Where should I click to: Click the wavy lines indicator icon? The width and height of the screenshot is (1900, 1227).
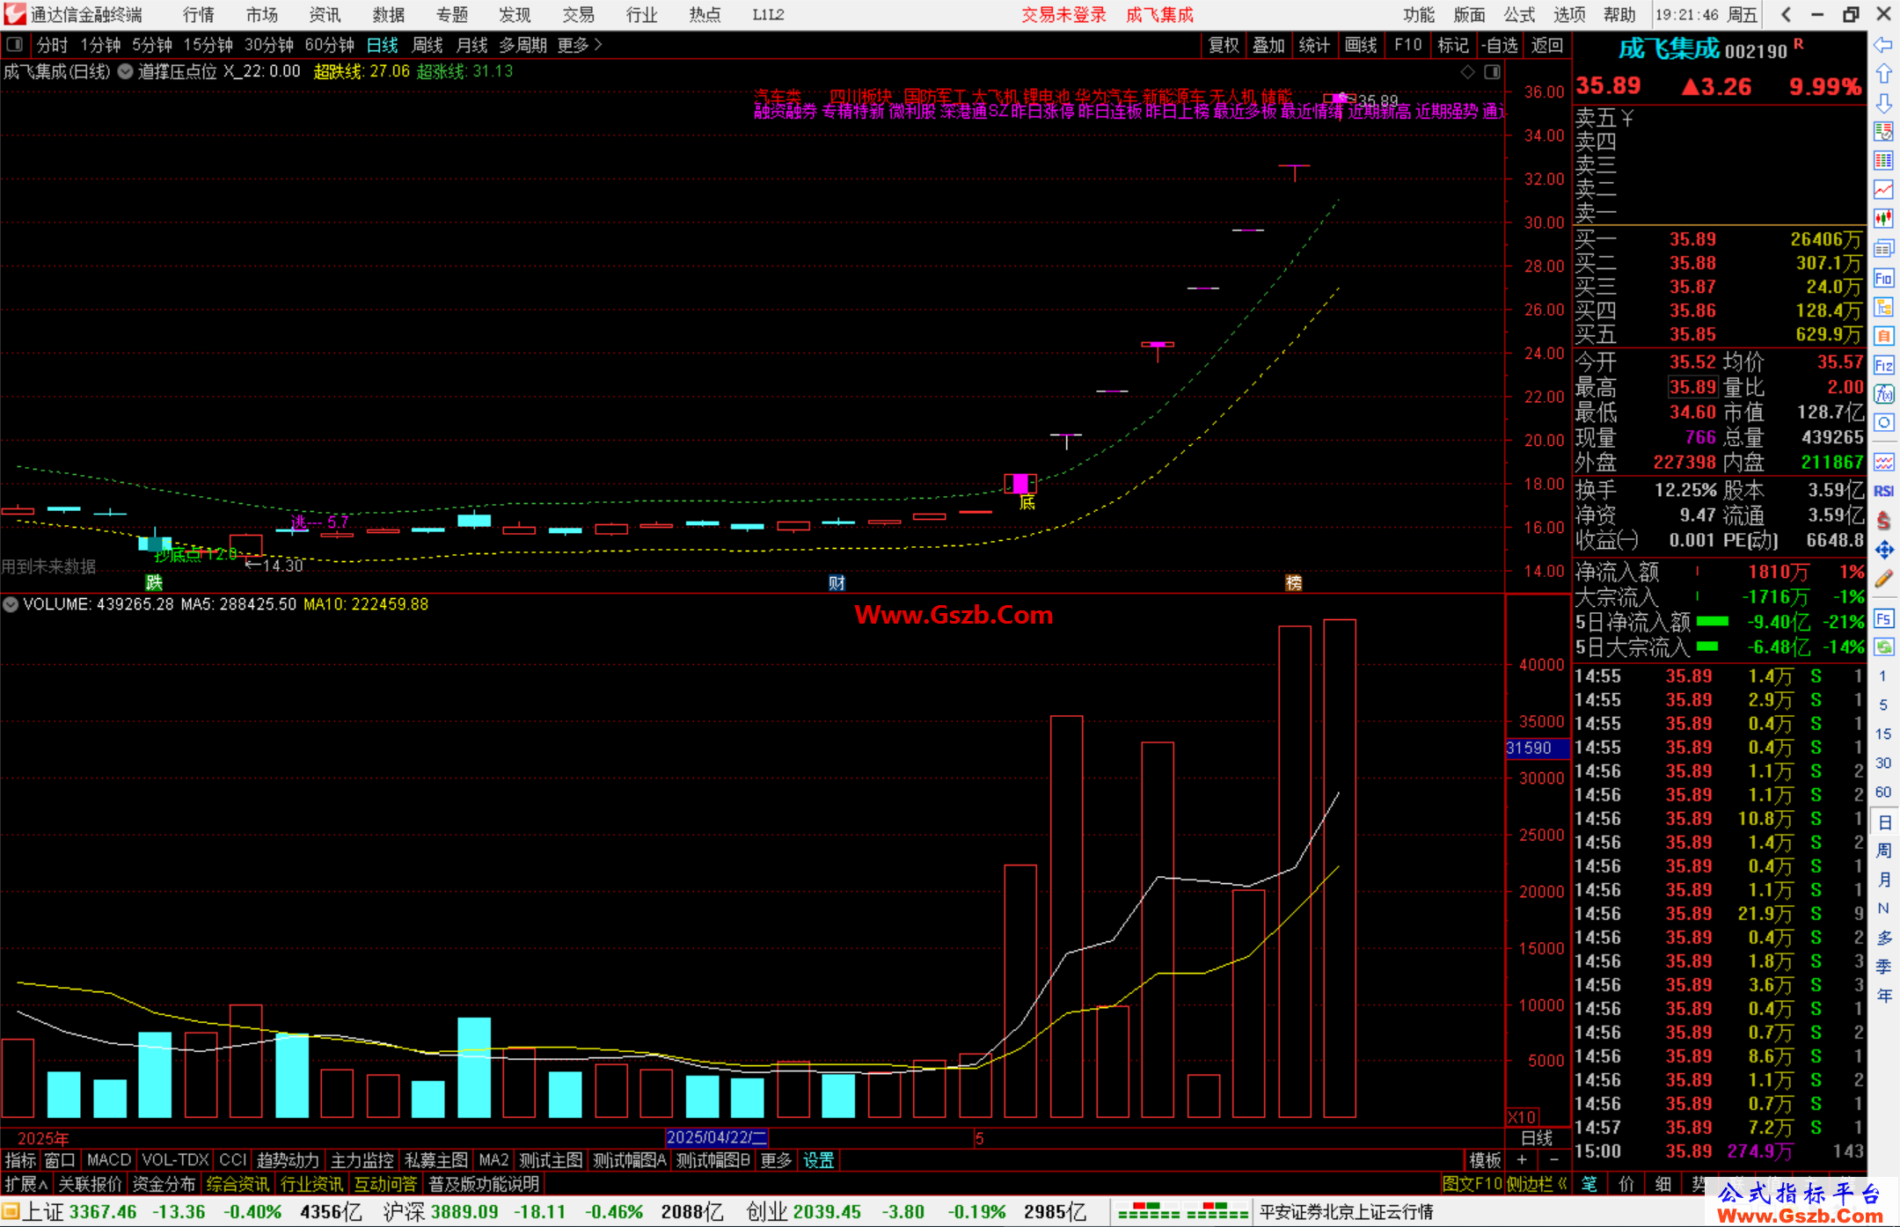(x=1883, y=462)
